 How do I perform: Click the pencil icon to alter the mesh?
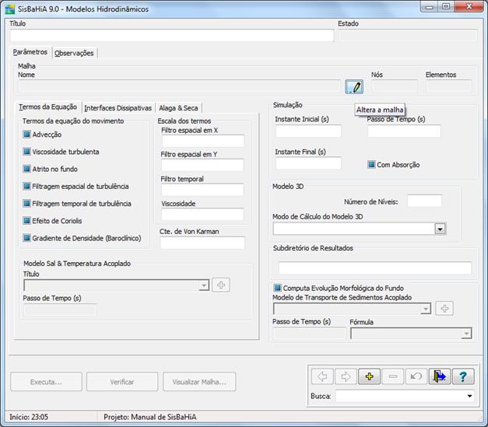point(354,87)
